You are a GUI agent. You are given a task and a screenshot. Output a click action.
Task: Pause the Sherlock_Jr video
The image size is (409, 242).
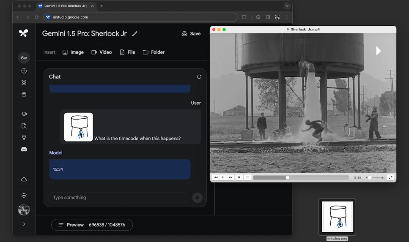[223, 177]
